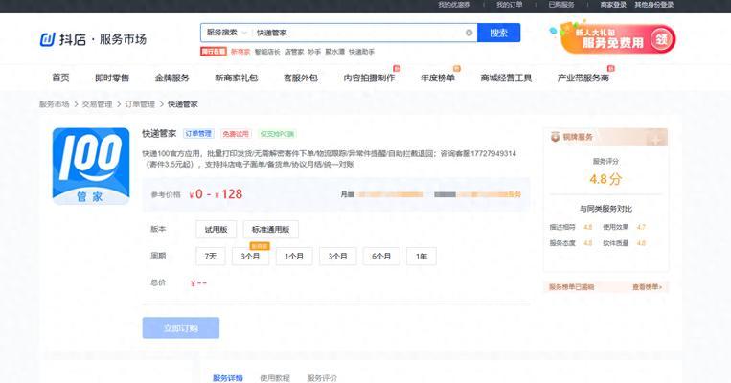
Task: Open the 内容拍摄制作 navigation item
Action: (369, 78)
